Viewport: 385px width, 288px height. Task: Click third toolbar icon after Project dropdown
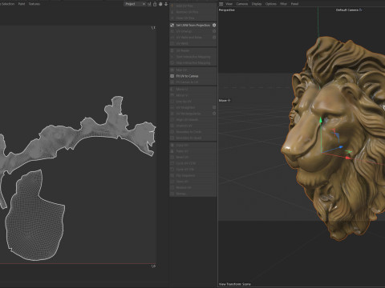click(x=160, y=4)
